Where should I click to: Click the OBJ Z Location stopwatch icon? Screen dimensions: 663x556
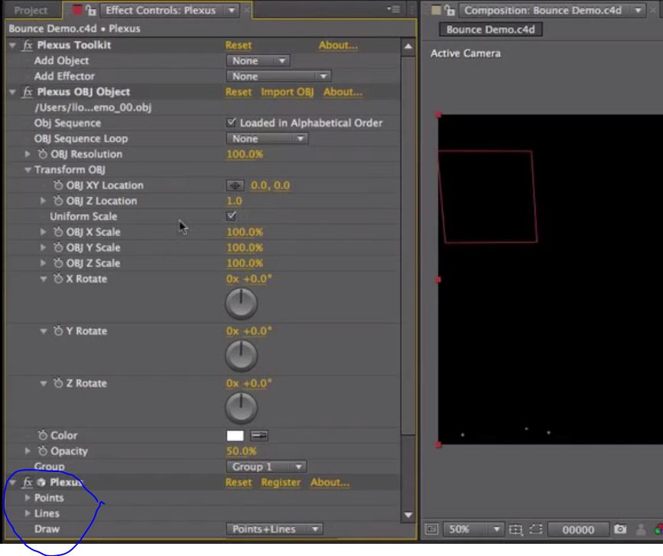tap(58, 201)
